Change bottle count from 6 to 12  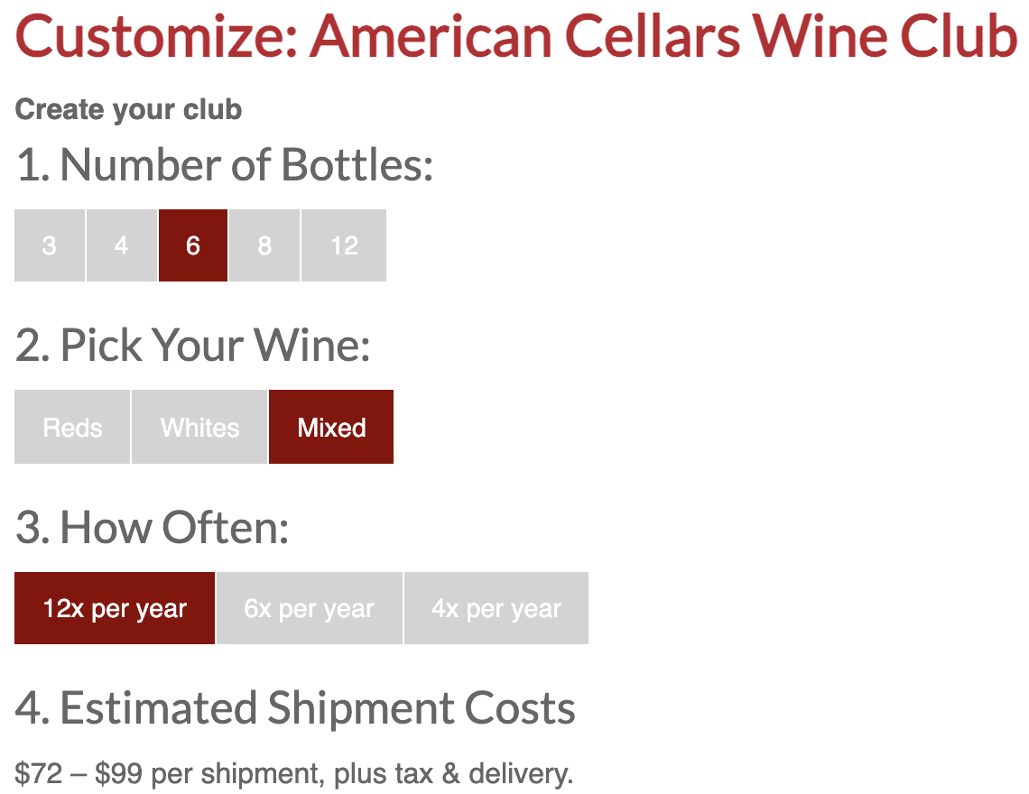tap(343, 245)
